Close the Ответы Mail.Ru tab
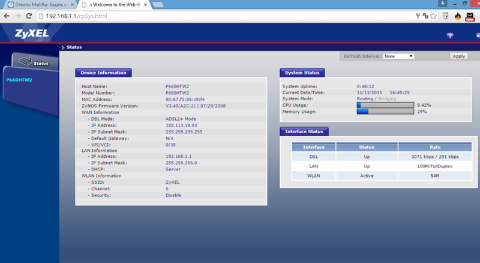480x263 pixels. point(72,5)
